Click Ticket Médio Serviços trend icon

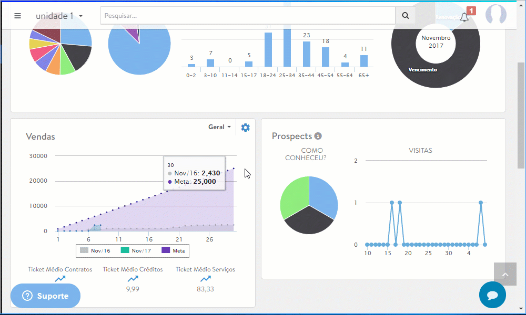click(205, 279)
